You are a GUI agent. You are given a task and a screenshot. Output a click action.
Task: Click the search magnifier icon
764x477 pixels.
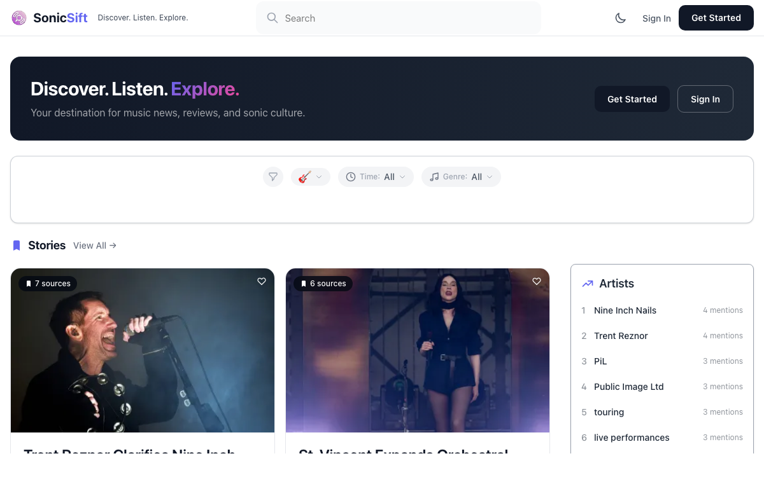click(x=272, y=18)
